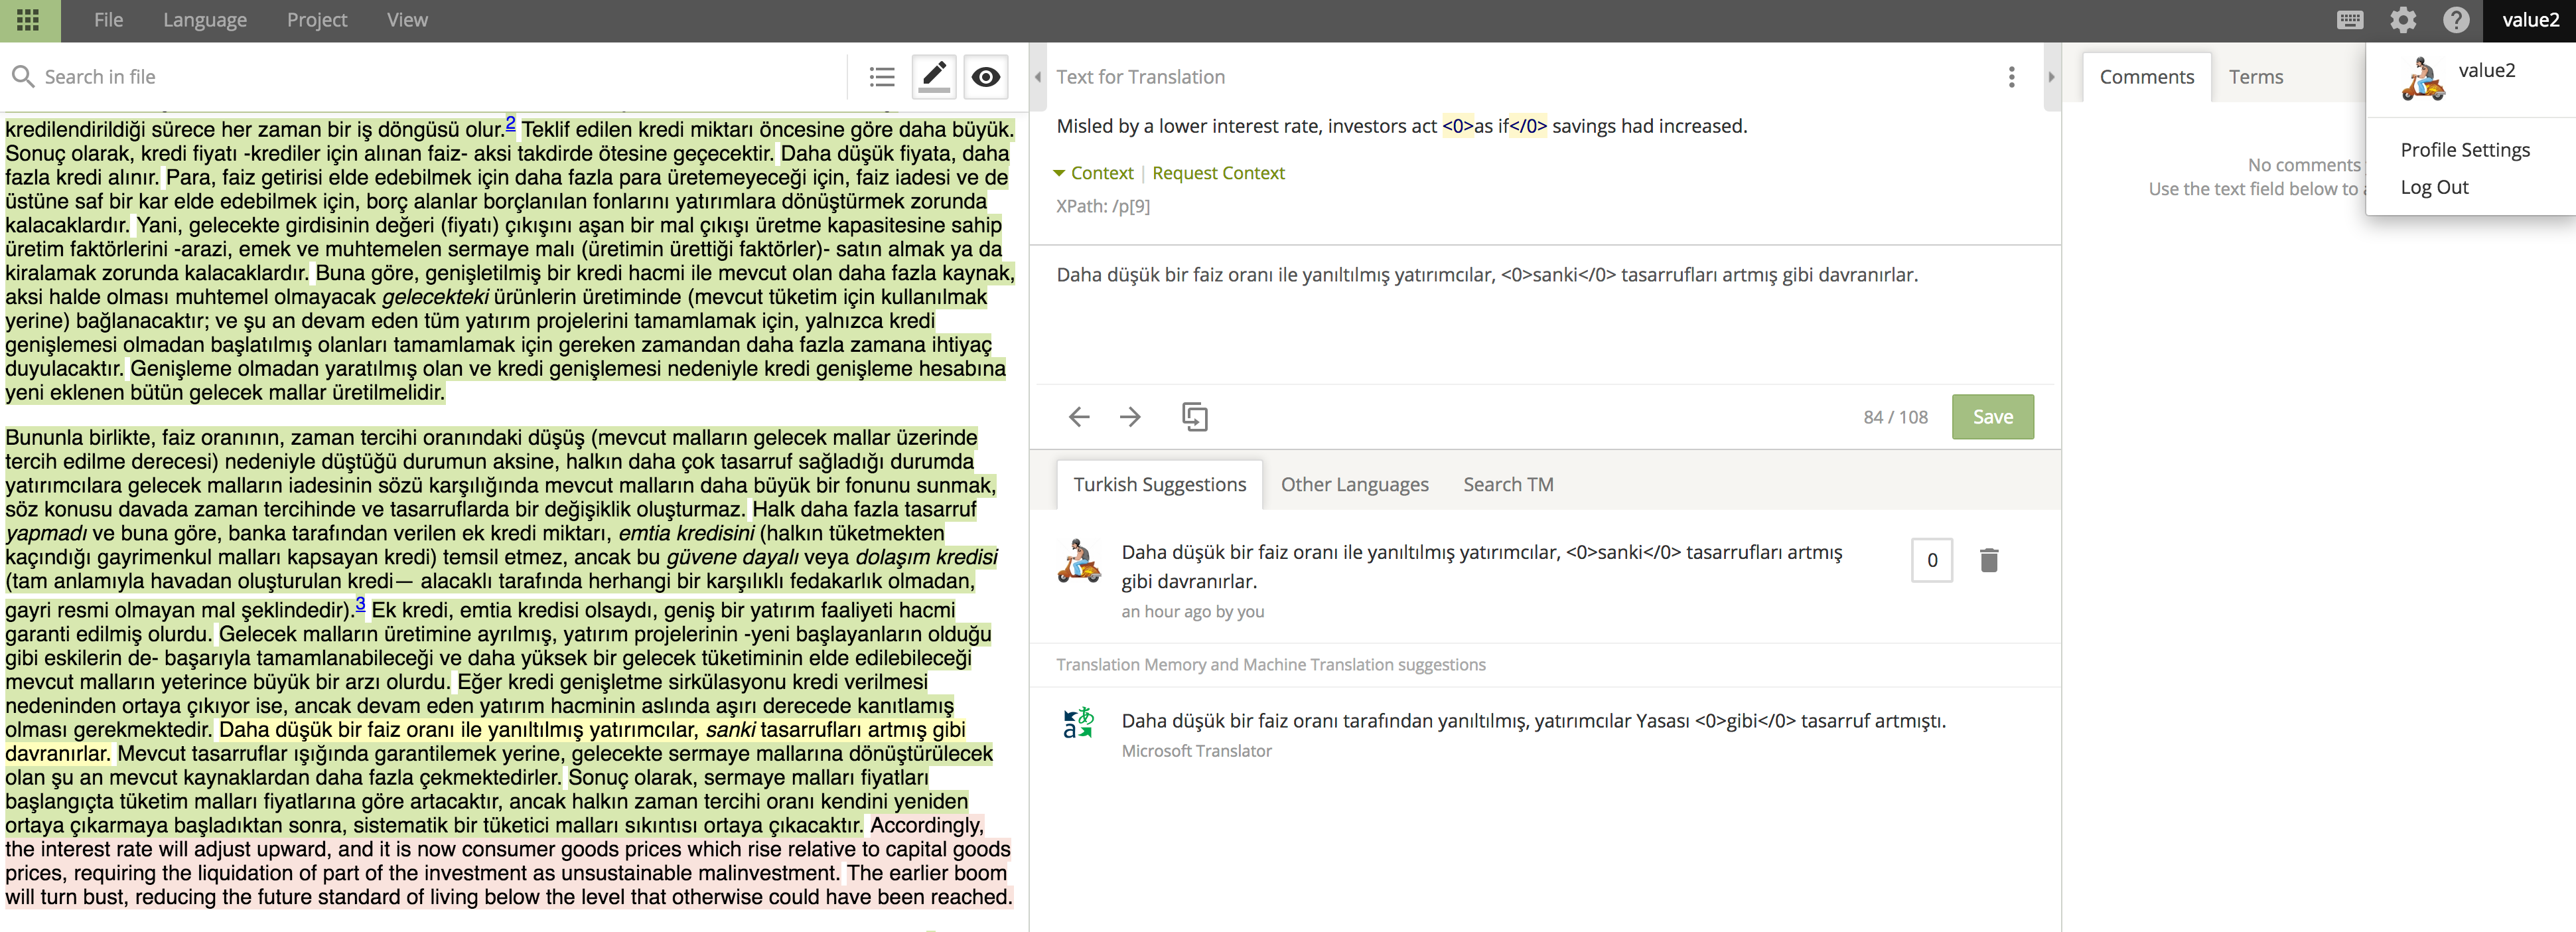This screenshot has width=2576, height=932.
Task: Switch to Other Languages tab
Action: [x=1354, y=484]
